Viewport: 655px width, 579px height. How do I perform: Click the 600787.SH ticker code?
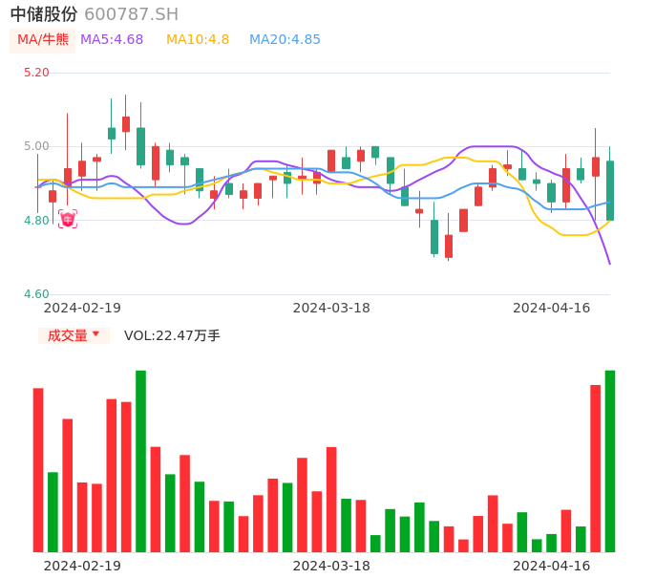pyautogui.click(x=131, y=14)
